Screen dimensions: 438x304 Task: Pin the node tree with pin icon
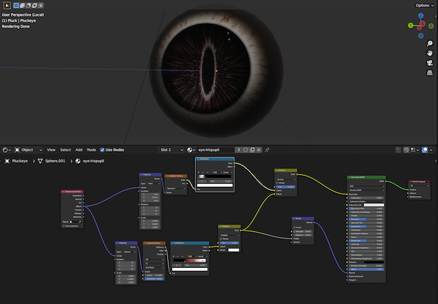coord(267,149)
